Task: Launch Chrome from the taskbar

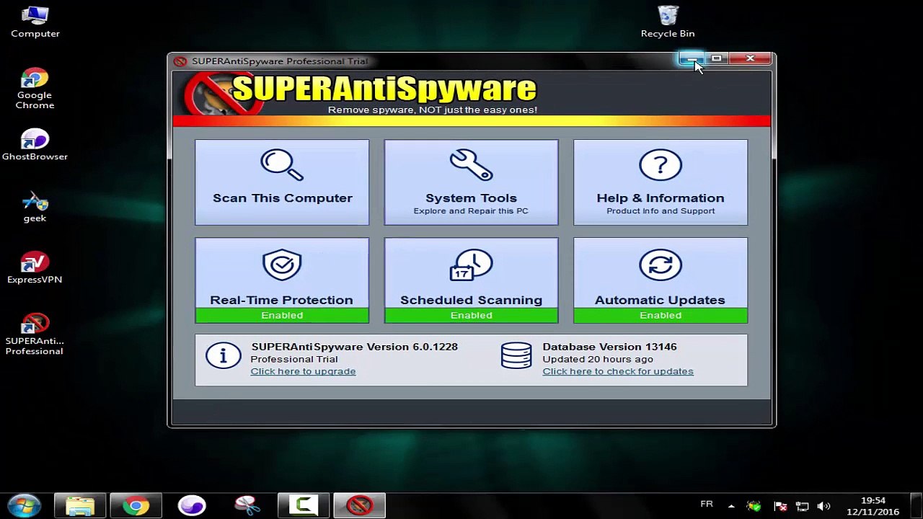Action: click(136, 505)
